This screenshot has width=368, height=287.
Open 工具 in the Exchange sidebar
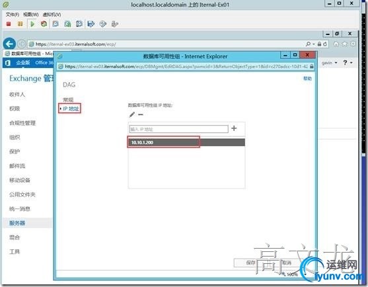[15, 252]
